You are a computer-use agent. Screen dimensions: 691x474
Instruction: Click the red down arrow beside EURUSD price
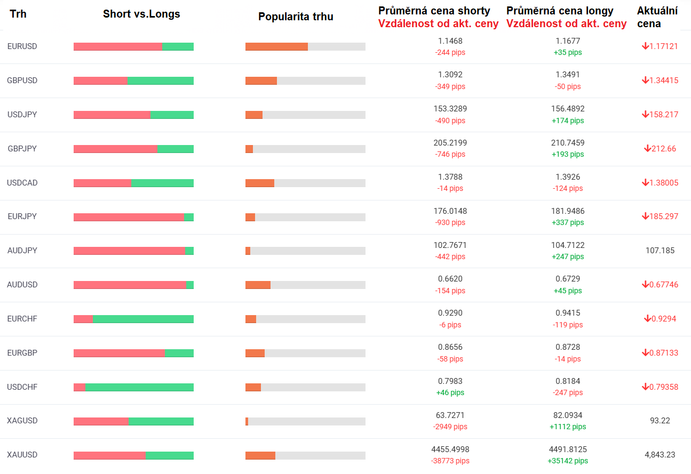(x=645, y=46)
